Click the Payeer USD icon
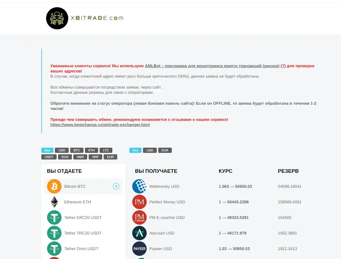This screenshot has height=259, width=341. coord(139,249)
